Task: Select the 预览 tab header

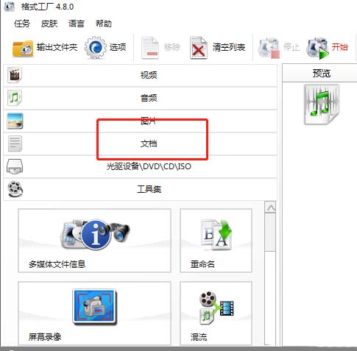Action: (321, 73)
